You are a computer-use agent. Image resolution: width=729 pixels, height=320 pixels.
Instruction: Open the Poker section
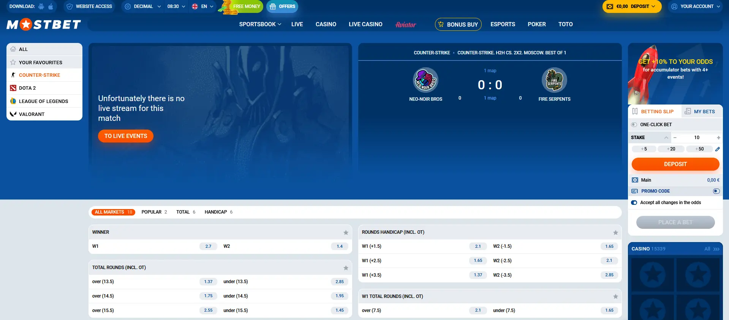[x=536, y=24]
